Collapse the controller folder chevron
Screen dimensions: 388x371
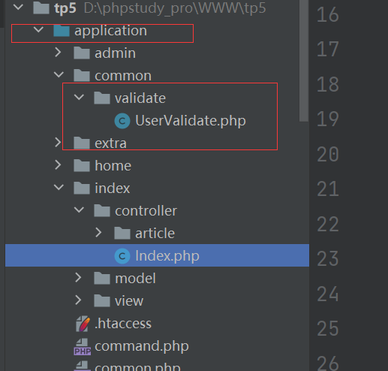(x=79, y=210)
